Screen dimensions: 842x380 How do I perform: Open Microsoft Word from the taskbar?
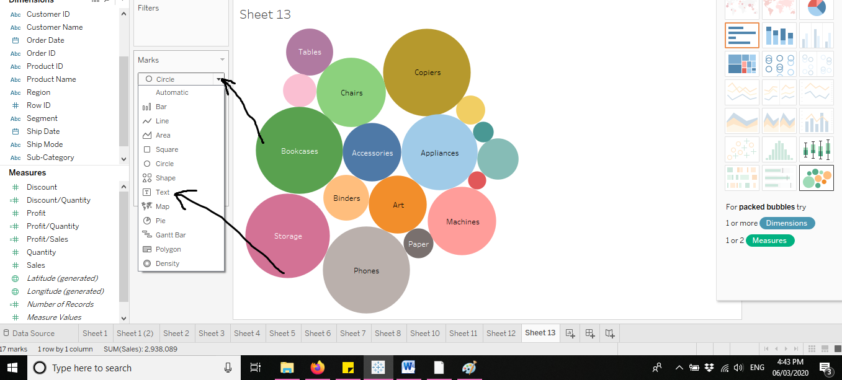click(408, 368)
